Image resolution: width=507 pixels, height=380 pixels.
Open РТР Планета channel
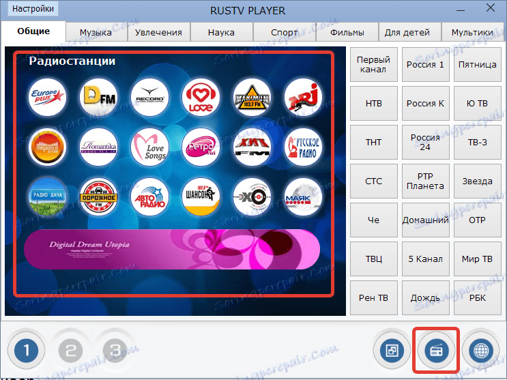(425, 181)
